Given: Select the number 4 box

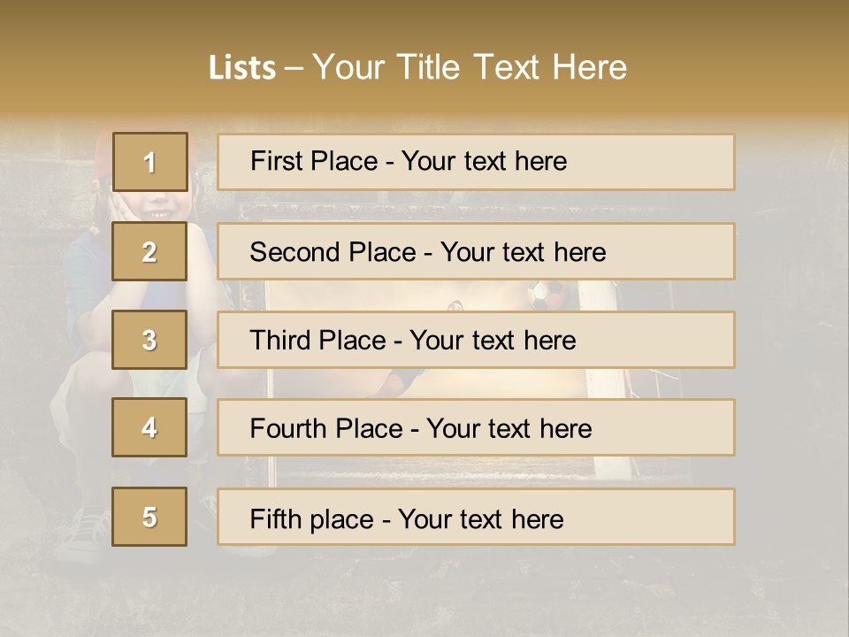Looking at the screenshot, I should pyautogui.click(x=149, y=427).
